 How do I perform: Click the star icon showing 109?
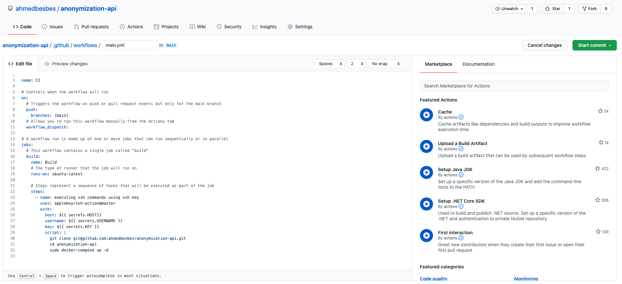(598, 232)
